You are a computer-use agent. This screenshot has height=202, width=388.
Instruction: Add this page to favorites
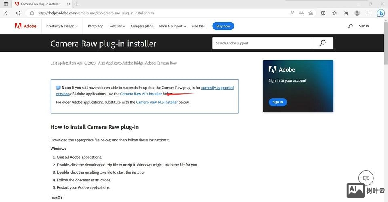[x=310, y=13]
